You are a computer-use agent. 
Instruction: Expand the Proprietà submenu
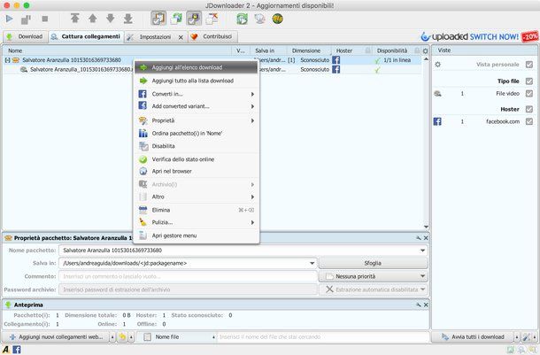pyautogui.click(x=197, y=120)
